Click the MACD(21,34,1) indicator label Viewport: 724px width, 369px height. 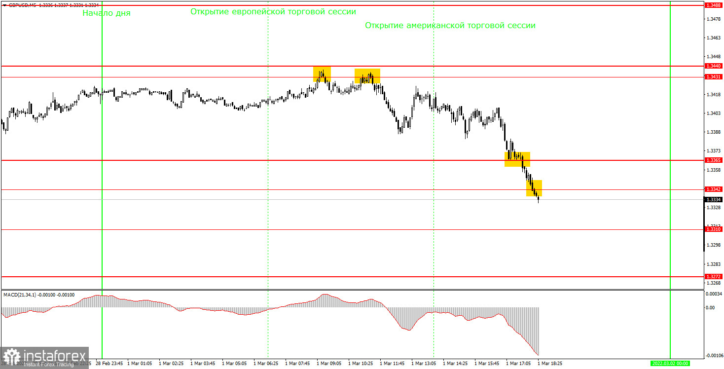pos(39,295)
